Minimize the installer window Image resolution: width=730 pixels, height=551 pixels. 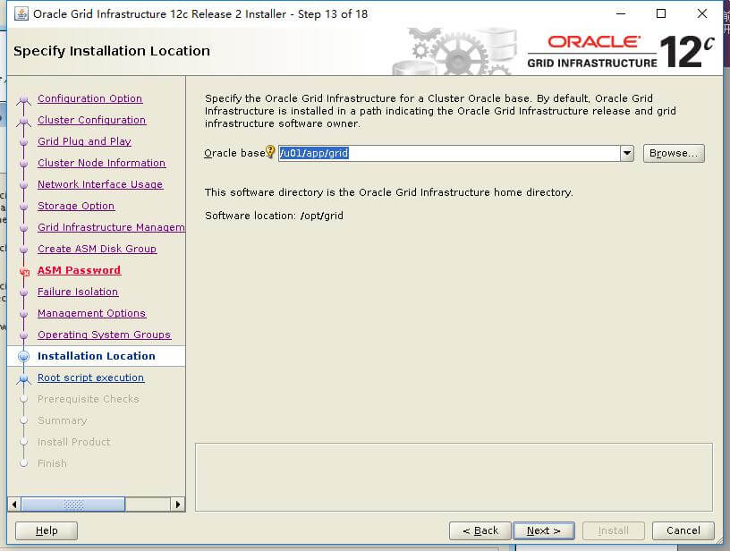621,14
